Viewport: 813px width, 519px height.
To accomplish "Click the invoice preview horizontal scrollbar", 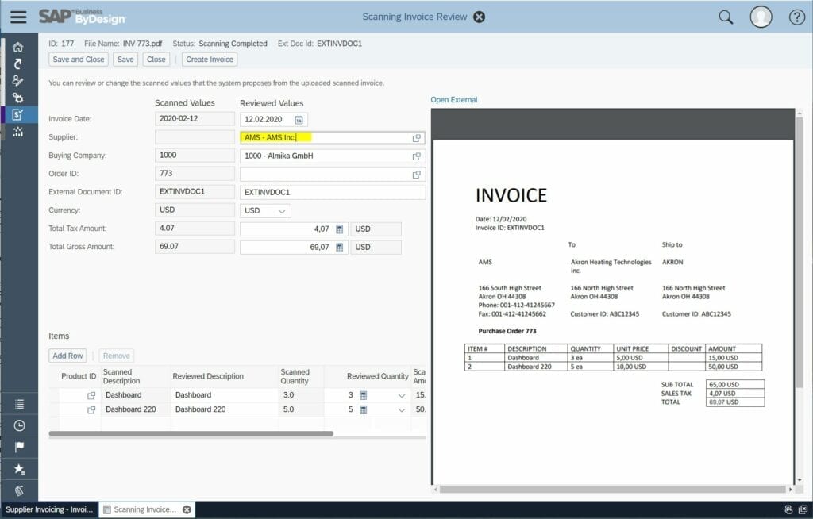I will point(612,489).
